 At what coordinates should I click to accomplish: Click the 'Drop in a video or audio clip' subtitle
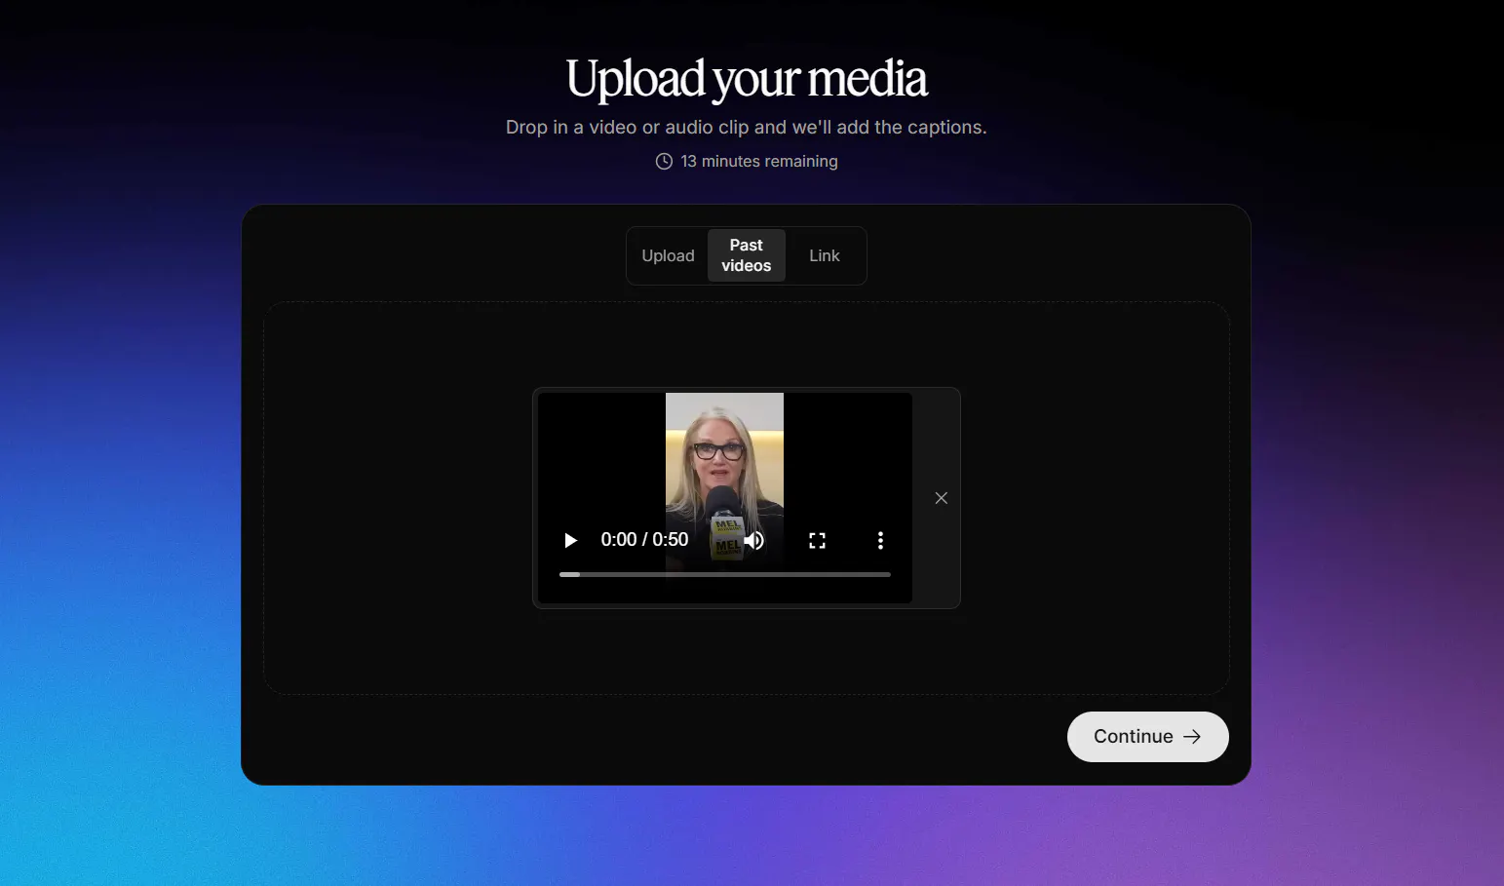point(746,128)
